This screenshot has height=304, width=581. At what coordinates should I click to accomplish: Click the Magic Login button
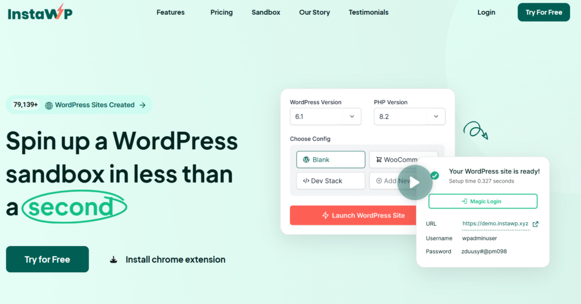point(483,201)
